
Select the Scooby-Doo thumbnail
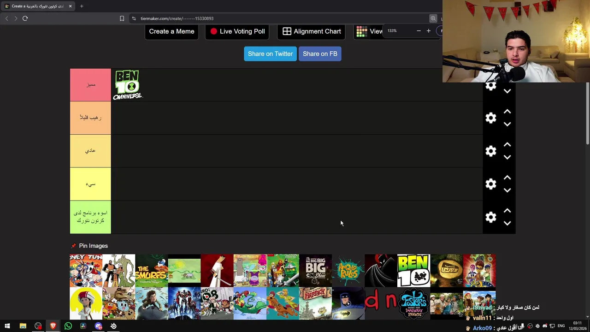(x=283, y=303)
